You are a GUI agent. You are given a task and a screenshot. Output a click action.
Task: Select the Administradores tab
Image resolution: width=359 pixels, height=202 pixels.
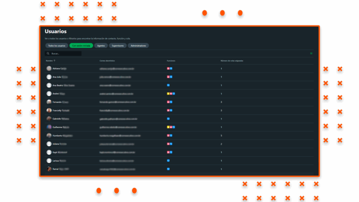(138, 46)
